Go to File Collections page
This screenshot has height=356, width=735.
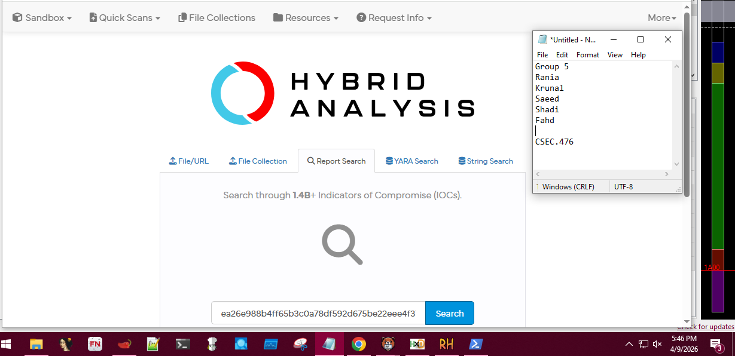click(216, 18)
